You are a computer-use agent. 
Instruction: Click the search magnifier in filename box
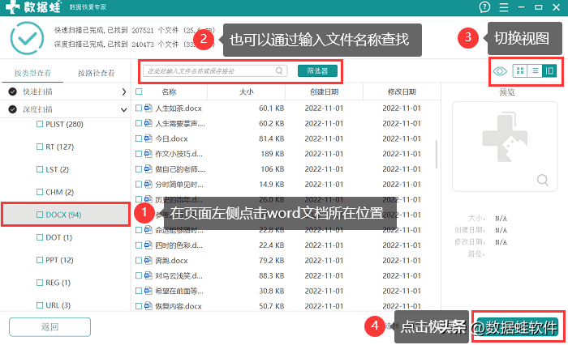tap(279, 71)
